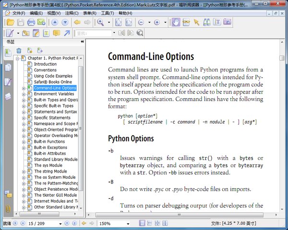Activate the Snapshot camera tool
The height and width of the screenshot is (230, 288).
coord(228,22)
